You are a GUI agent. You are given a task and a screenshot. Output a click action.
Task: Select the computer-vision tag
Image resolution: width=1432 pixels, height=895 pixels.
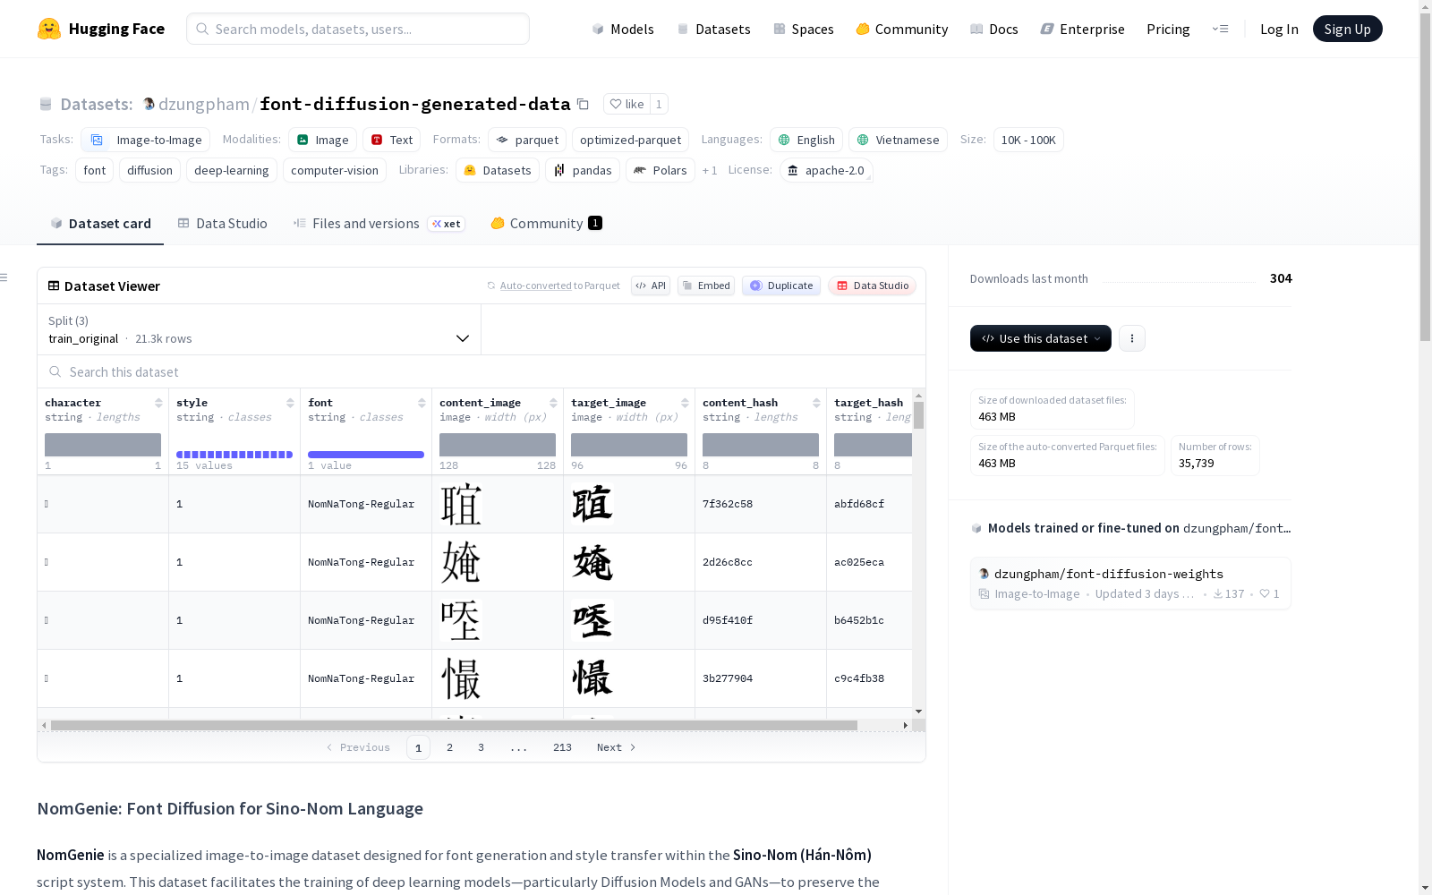(x=335, y=170)
